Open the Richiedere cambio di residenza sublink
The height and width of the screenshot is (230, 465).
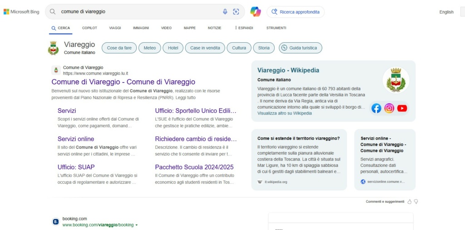pyautogui.click(x=196, y=139)
